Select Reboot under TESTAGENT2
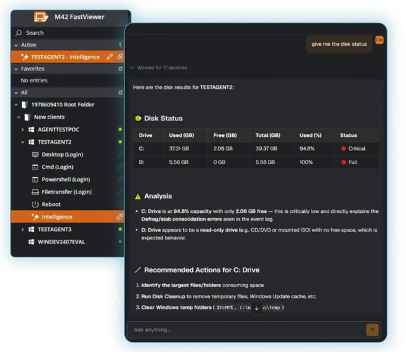This screenshot has width=406, height=352. click(51, 204)
